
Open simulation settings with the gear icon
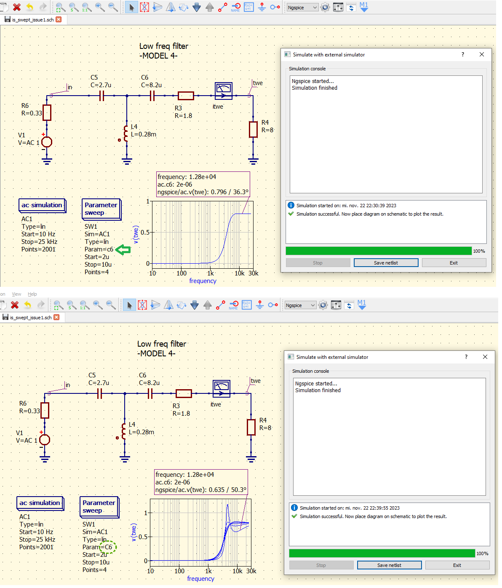pyautogui.click(x=325, y=7)
